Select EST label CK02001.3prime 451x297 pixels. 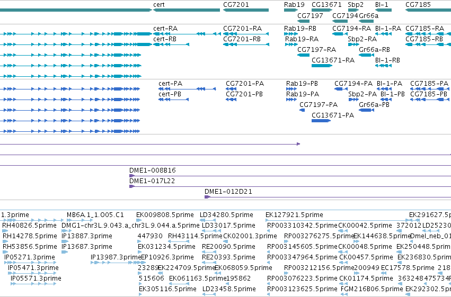[250, 236]
